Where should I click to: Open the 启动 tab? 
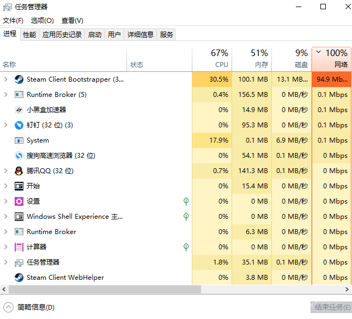pos(95,34)
